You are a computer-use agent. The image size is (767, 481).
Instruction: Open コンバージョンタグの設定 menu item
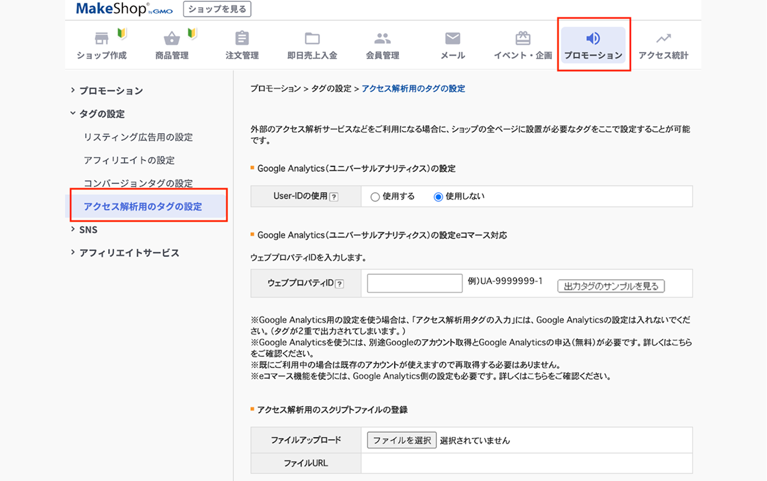coord(138,183)
